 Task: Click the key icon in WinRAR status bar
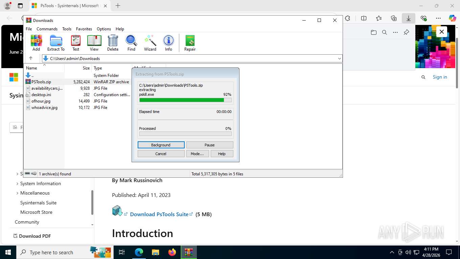tap(34, 174)
